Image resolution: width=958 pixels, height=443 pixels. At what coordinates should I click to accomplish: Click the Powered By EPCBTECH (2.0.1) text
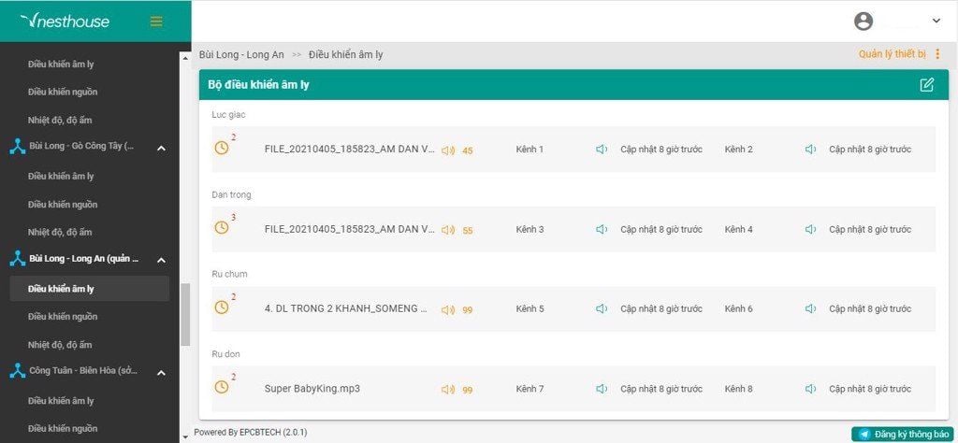[251, 433]
